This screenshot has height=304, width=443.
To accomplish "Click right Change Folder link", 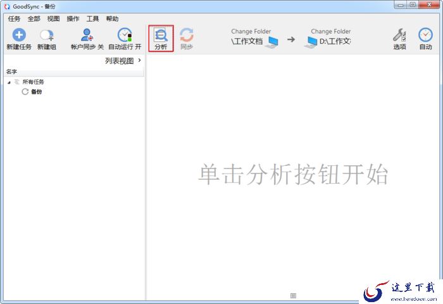I will [x=330, y=32].
